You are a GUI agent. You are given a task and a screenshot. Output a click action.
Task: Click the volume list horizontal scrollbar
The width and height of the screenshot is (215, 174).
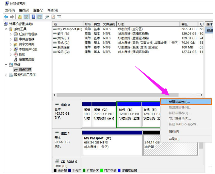click(x=109, y=95)
